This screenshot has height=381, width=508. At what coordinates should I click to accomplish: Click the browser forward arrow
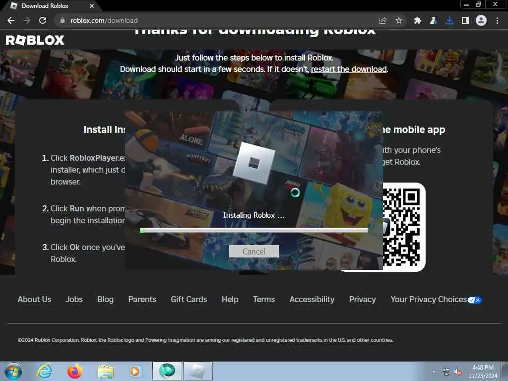[x=27, y=20]
